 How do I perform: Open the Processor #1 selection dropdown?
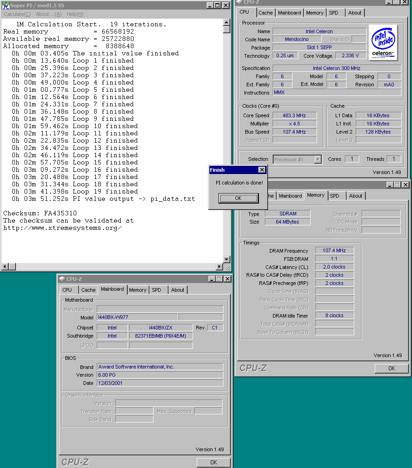pyautogui.click(x=318, y=159)
